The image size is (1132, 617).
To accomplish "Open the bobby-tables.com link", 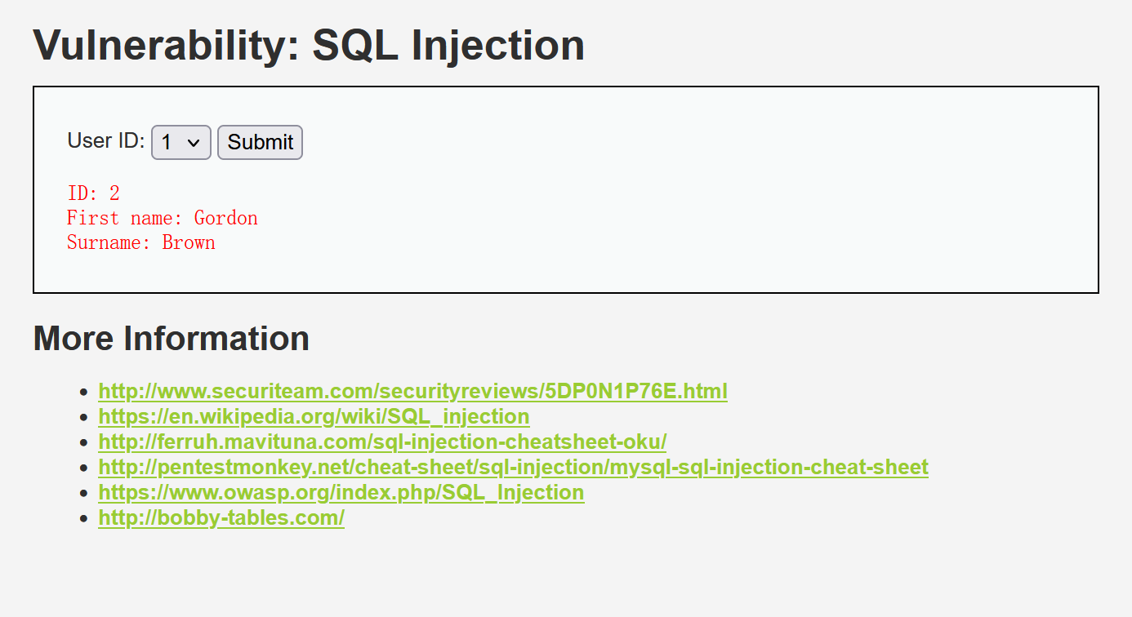I will coord(221,517).
